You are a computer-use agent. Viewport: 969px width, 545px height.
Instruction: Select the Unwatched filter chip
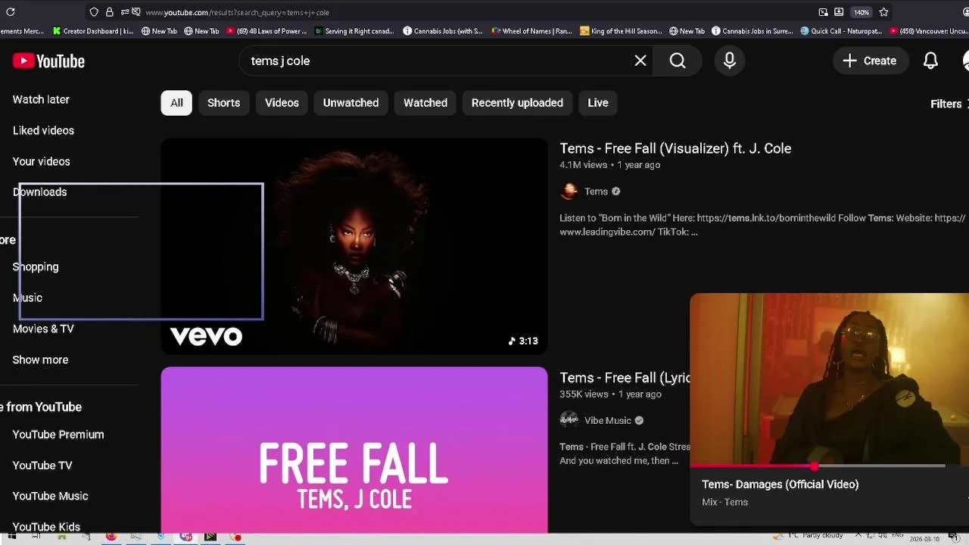point(351,103)
